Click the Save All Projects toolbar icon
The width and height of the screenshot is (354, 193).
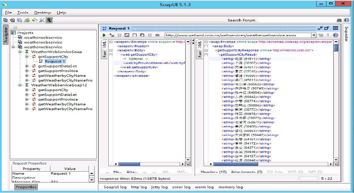click(19, 20)
